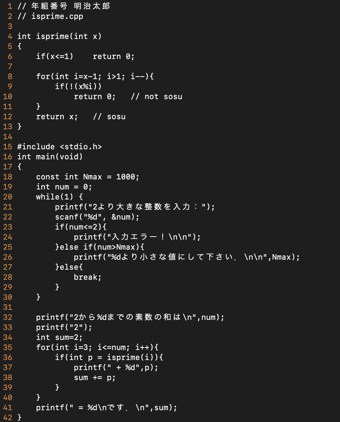
Task: Click the final printf on line 41
Action: [x=107, y=408]
